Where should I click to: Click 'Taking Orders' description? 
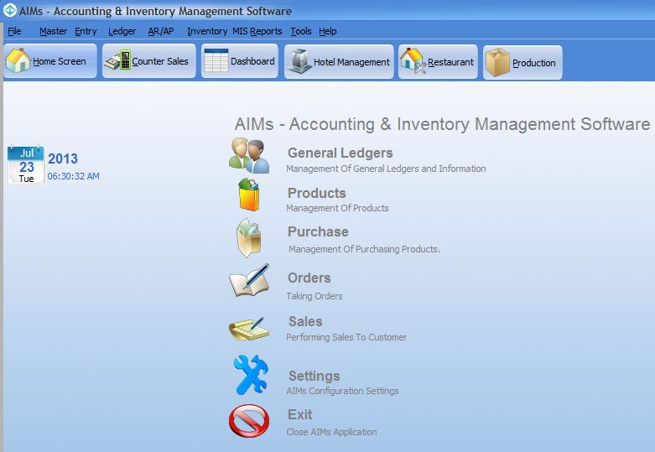coord(315,296)
